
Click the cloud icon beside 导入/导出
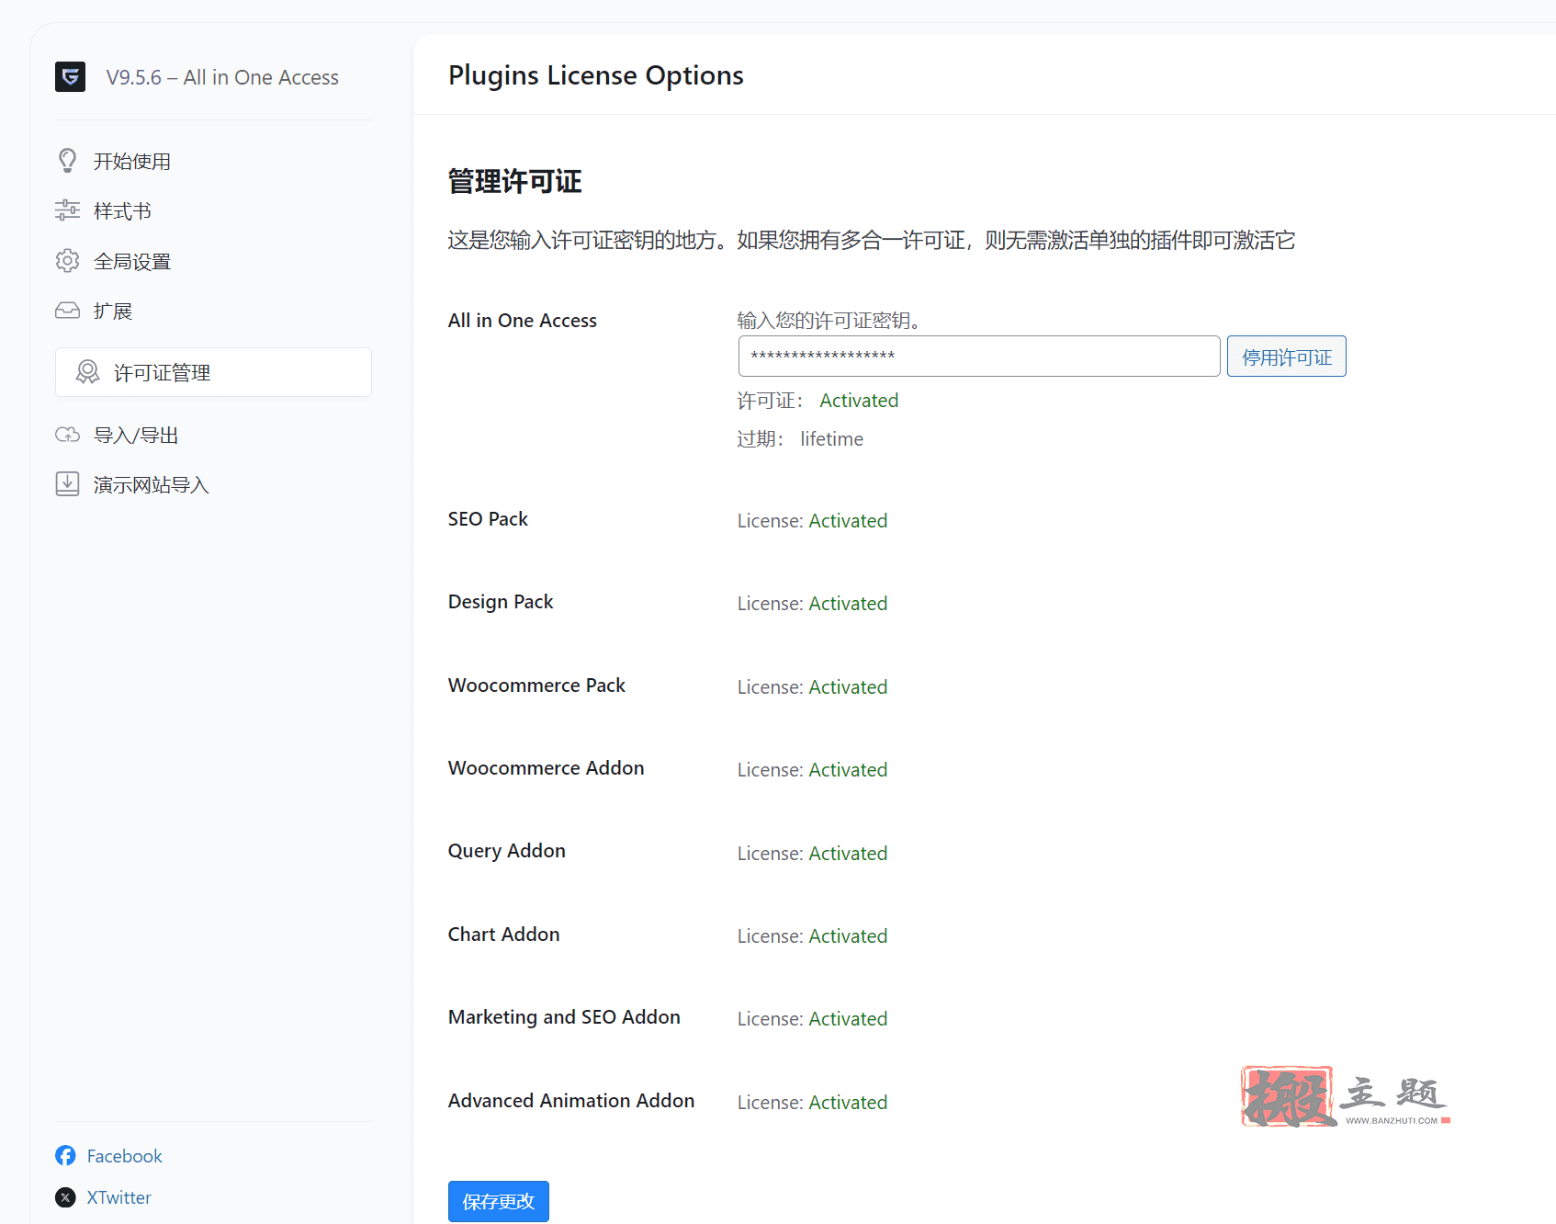coord(67,435)
